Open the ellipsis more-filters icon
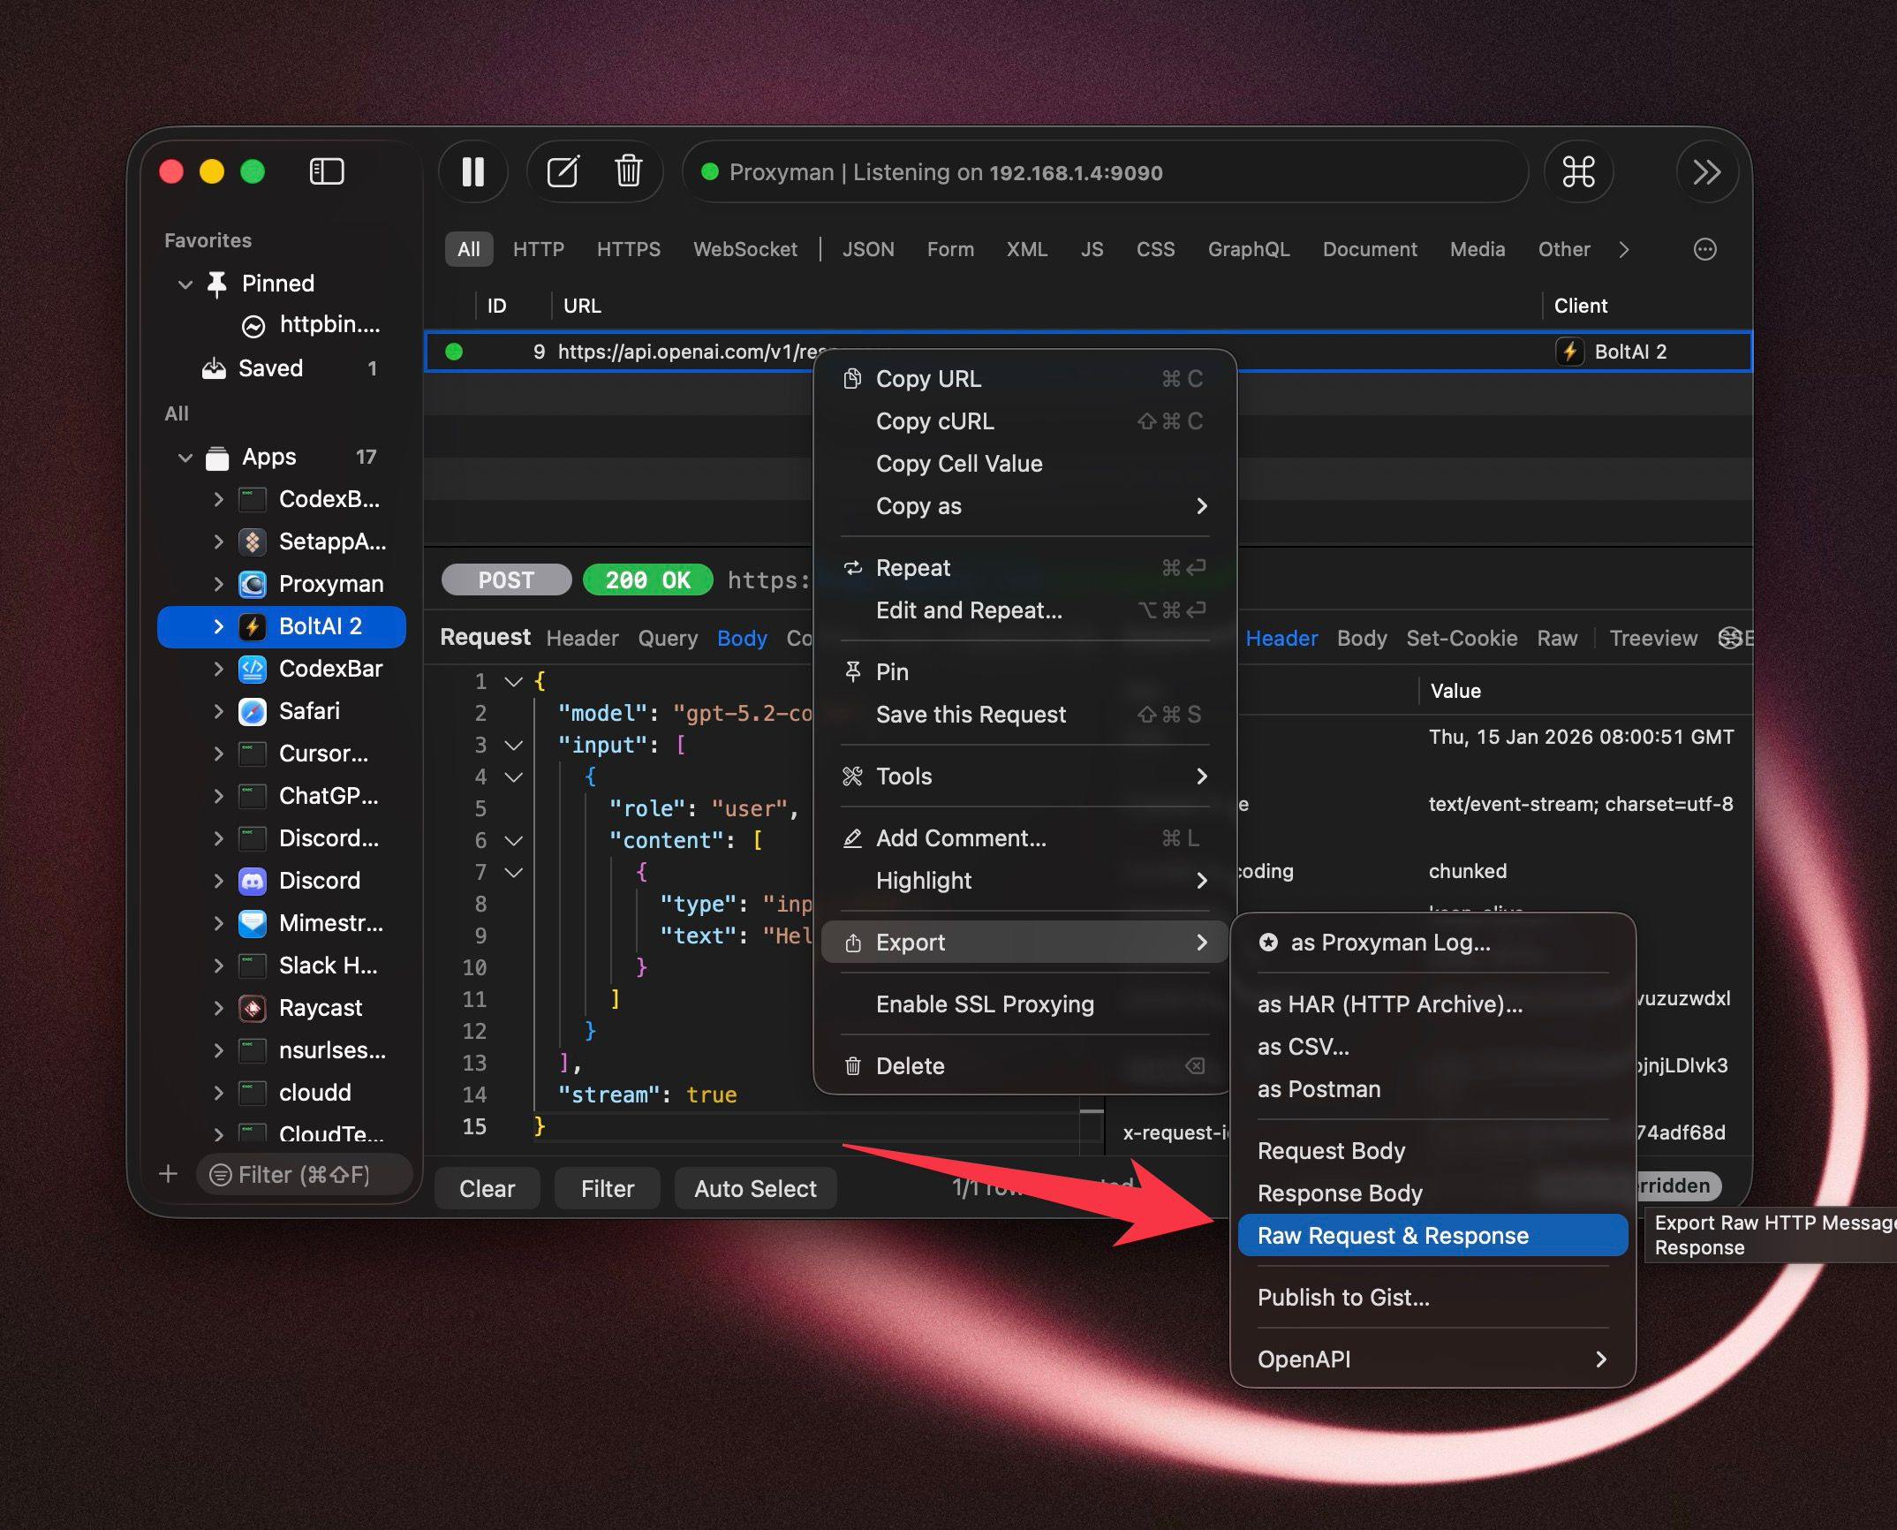The image size is (1897, 1530). tap(1704, 250)
